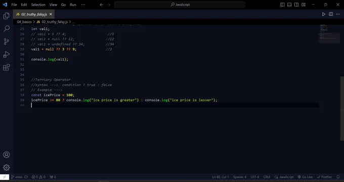Viewport: 344px width, 182px height.
Task: Select the 02_truthy_falsy.js editor tab
Action: [x=34, y=14]
